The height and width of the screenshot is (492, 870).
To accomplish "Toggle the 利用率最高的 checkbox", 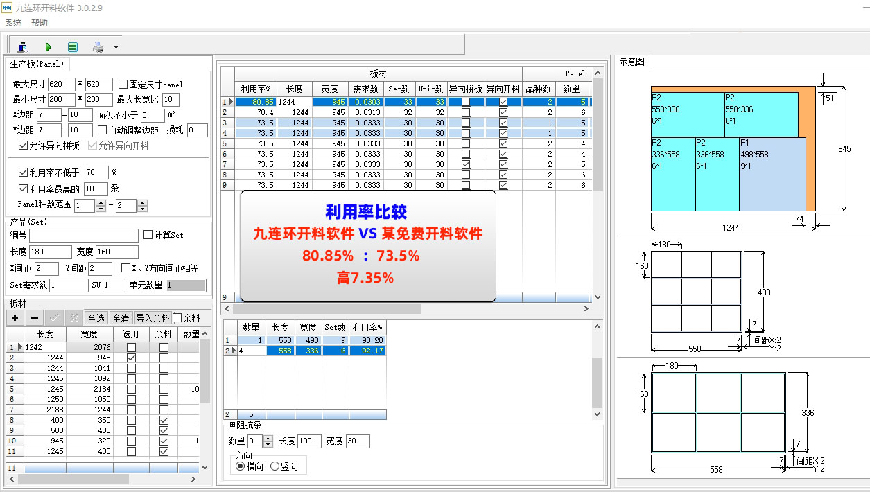I will pyautogui.click(x=24, y=188).
